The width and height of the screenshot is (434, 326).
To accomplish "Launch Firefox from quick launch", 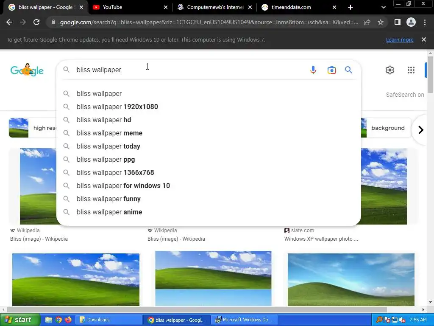I will pos(68,320).
